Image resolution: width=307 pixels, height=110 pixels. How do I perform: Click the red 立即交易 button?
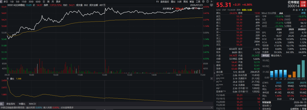click(303, 4)
